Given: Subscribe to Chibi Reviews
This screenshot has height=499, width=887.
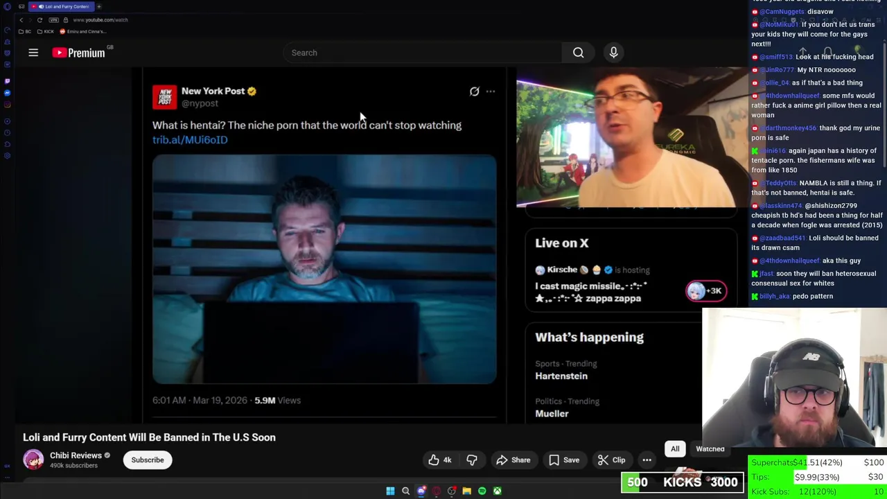Looking at the screenshot, I should click(148, 460).
